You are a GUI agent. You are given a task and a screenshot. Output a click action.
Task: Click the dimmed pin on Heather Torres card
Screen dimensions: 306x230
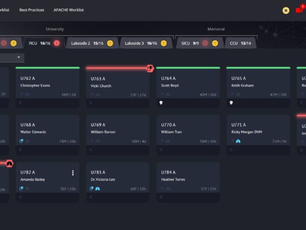pyautogui.click(x=161, y=197)
